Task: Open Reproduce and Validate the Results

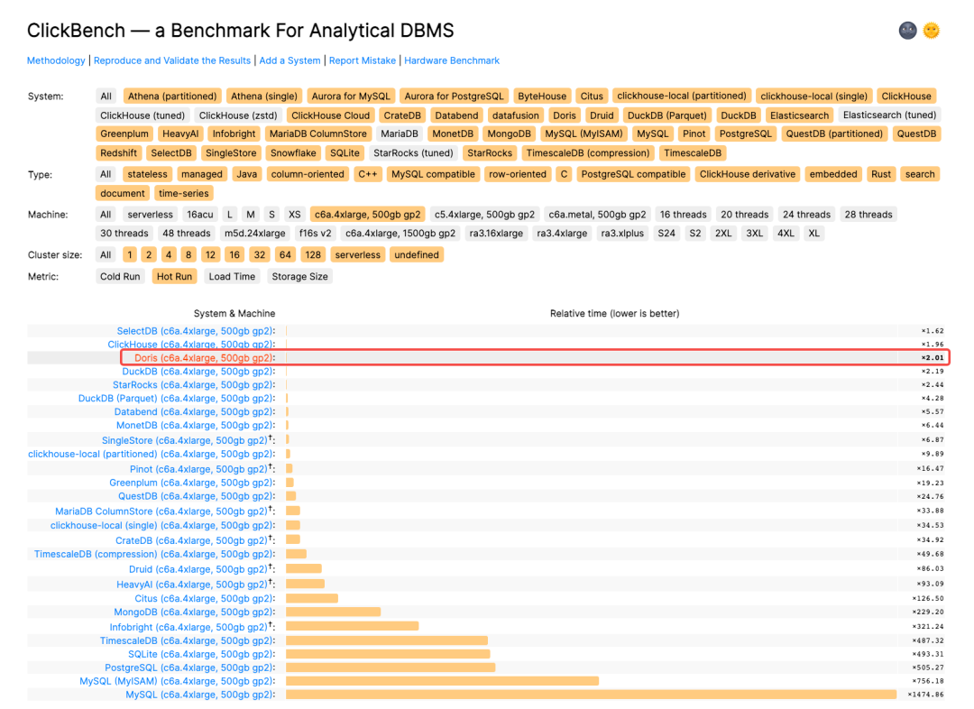Action: point(172,60)
